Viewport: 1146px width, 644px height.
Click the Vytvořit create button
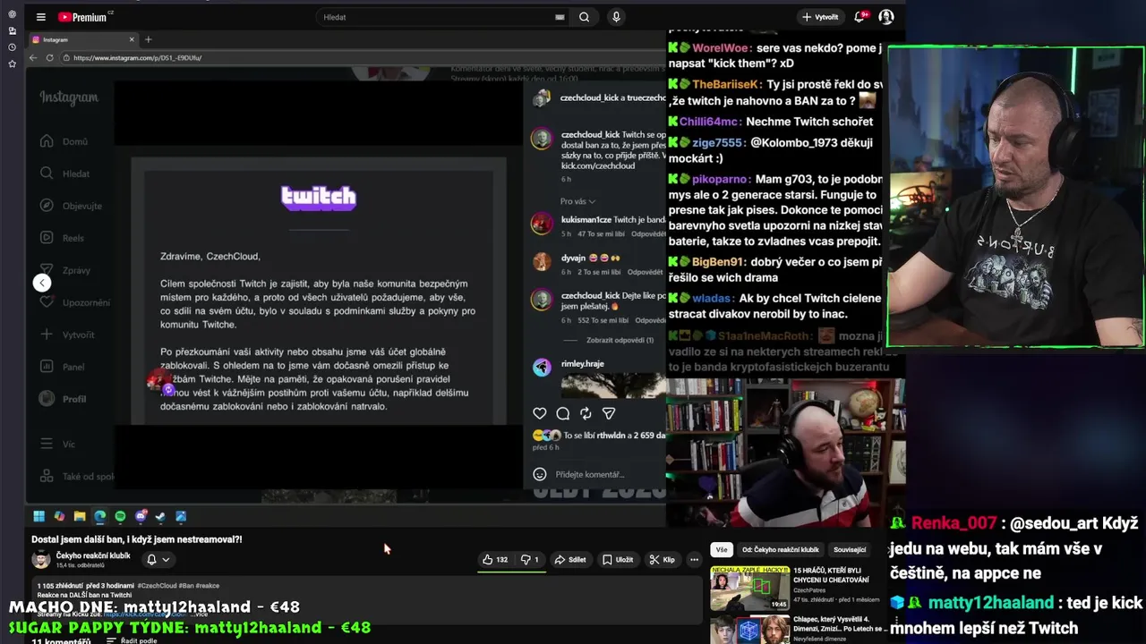820,17
